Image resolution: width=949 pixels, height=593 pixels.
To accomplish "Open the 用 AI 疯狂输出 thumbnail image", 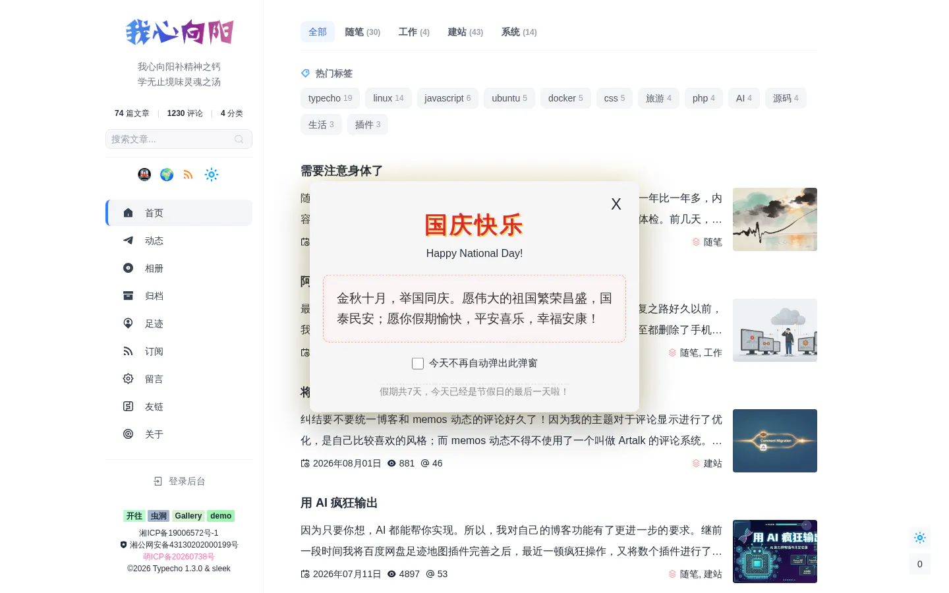I will pyautogui.click(x=775, y=551).
